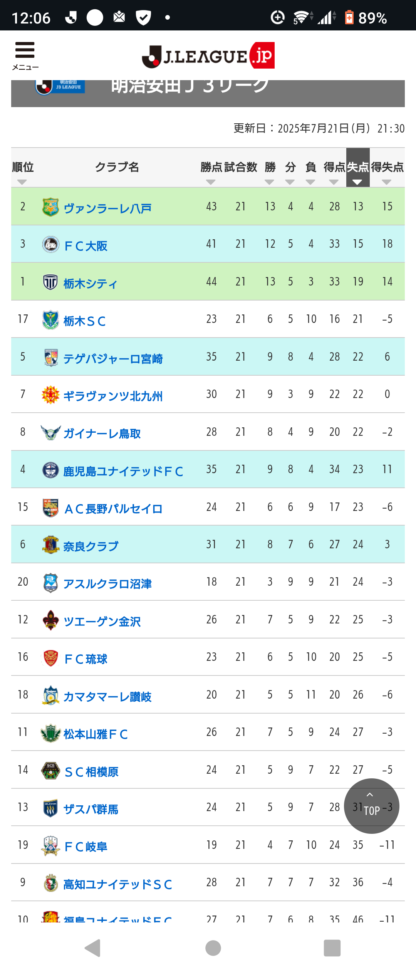Tap the Android back navigation icon
This screenshot has height=971, width=416.
coord(92,948)
